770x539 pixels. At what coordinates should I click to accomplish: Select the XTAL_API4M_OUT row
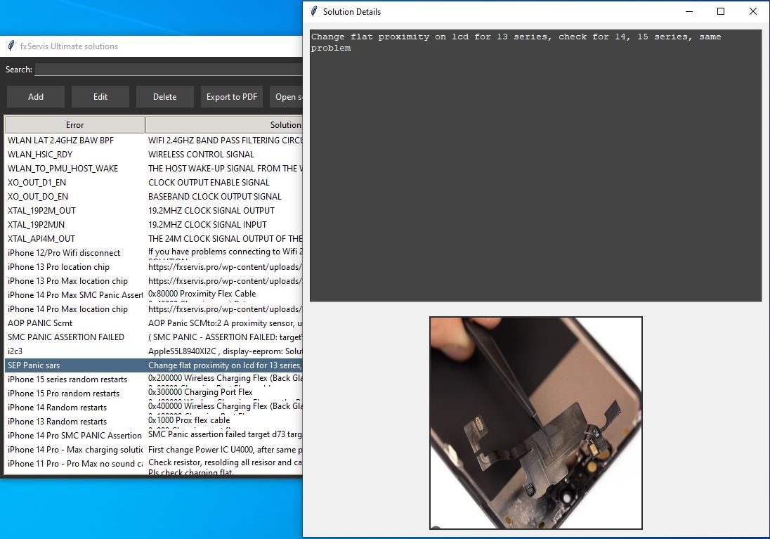point(154,239)
